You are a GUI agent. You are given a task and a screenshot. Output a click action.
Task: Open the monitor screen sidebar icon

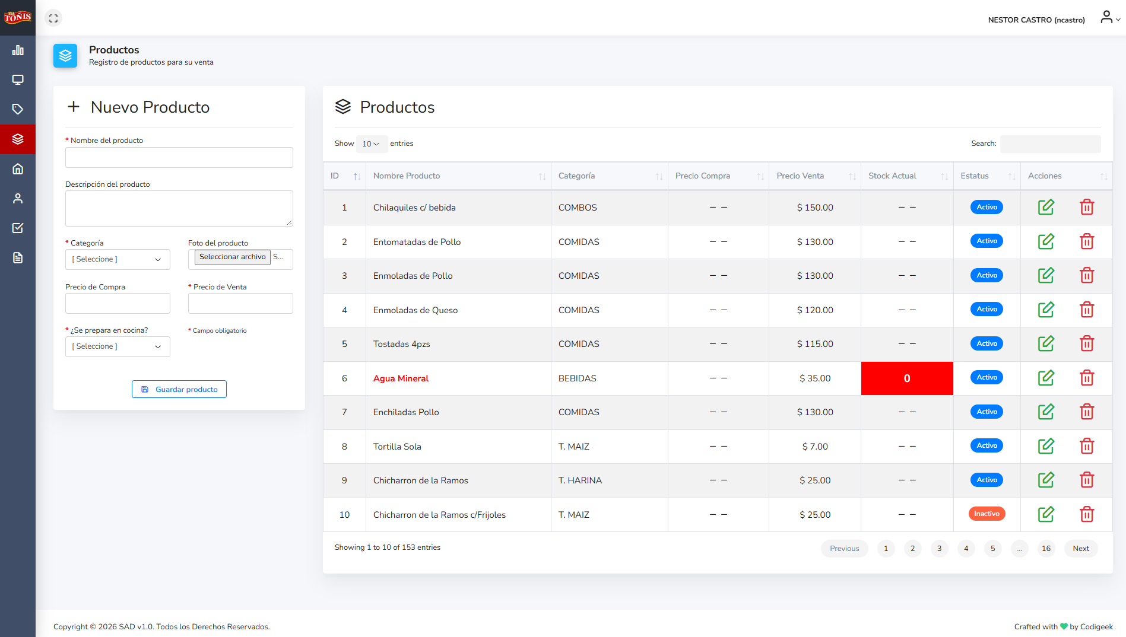[18, 80]
